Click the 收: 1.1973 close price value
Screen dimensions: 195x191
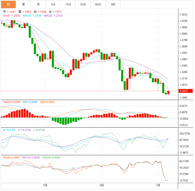[x=55, y=12]
